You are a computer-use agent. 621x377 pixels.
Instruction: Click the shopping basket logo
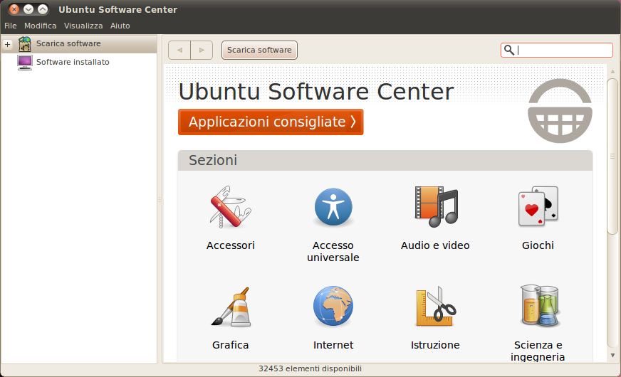click(x=560, y=111)
